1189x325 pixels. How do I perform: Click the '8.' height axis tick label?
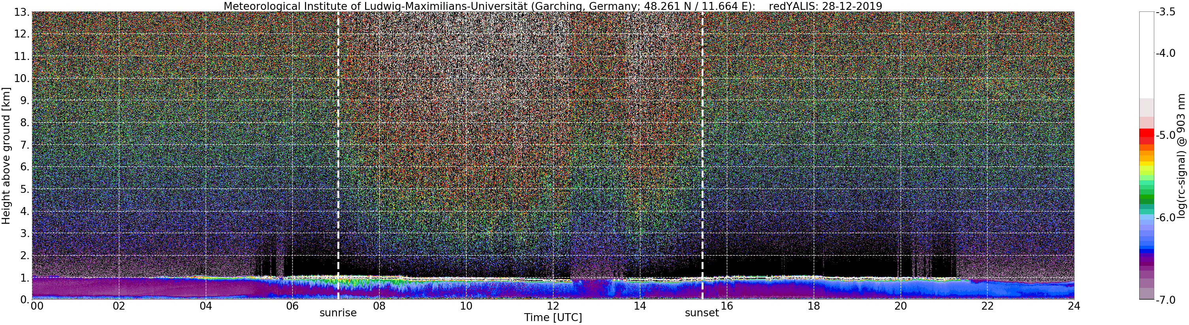[25, 123]
